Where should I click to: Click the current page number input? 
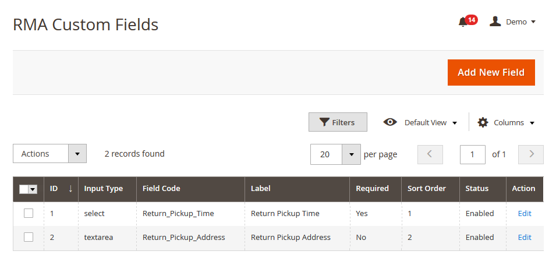[472, 154]
